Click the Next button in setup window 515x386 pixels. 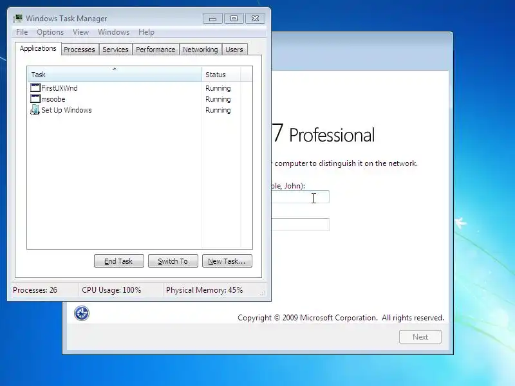click(420, 336)
